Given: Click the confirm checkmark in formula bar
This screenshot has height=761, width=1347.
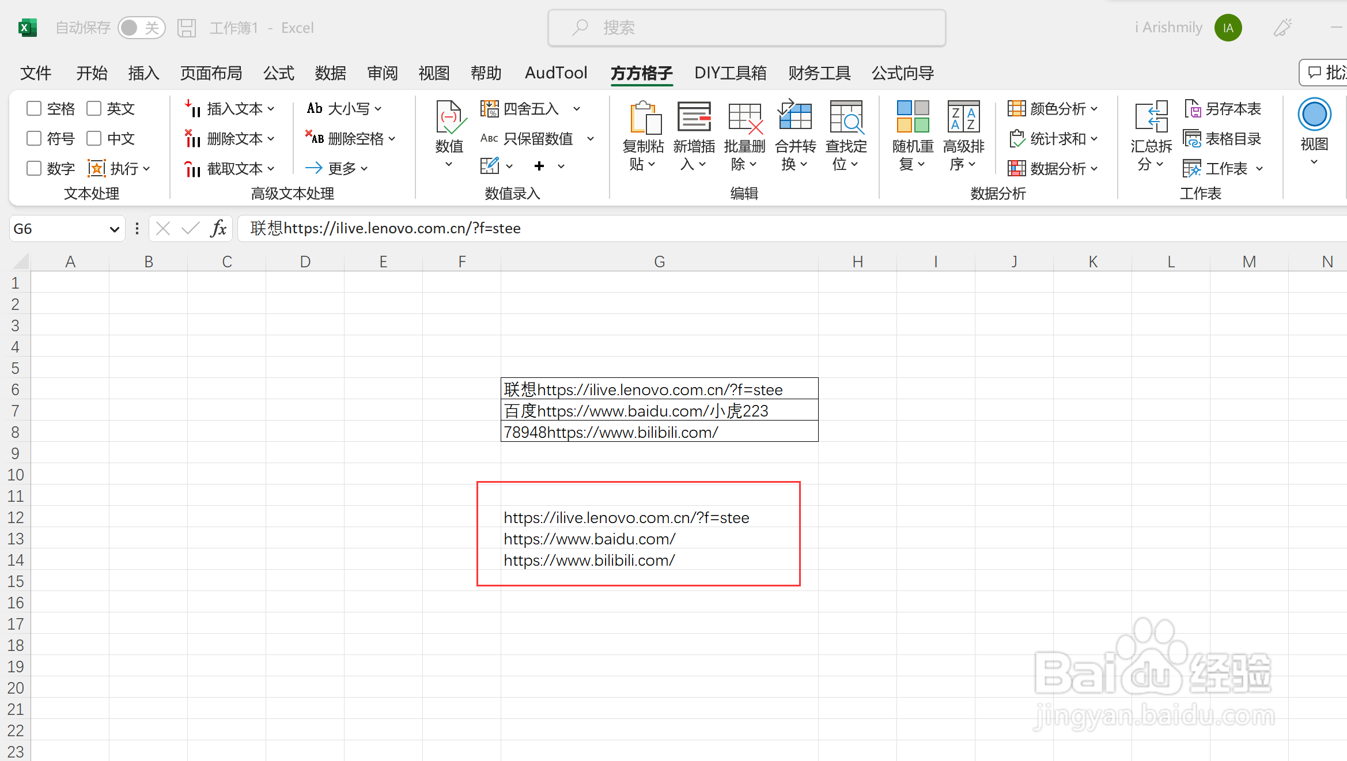Looking at the screenshot, I should click(190, 229).
